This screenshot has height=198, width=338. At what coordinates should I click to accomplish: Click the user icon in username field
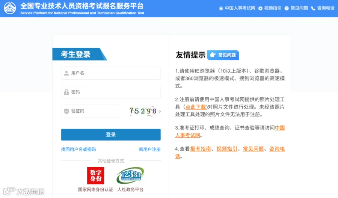66,73
